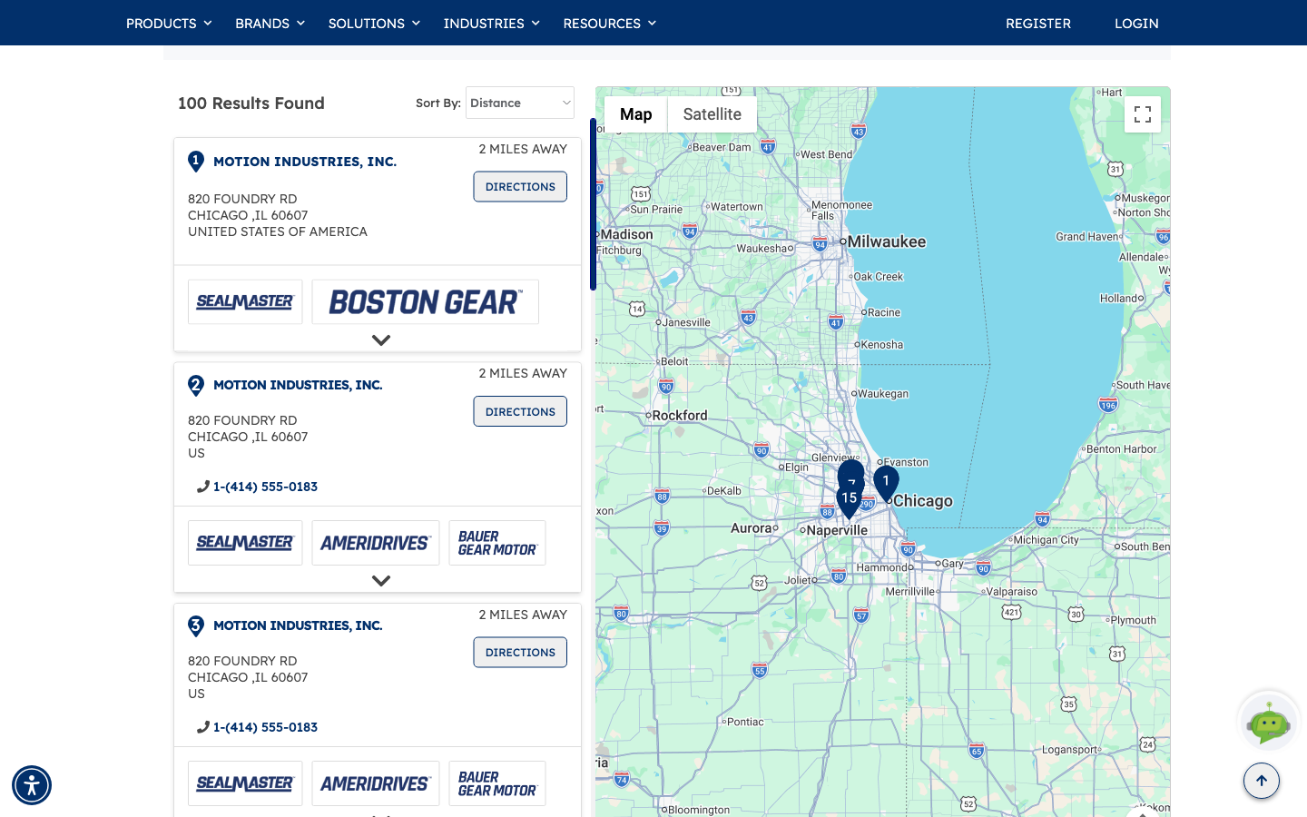This screenshot has width=1307, height=817.
Task: Open the green chatbot assistant
Action: tap(1268, 723)
